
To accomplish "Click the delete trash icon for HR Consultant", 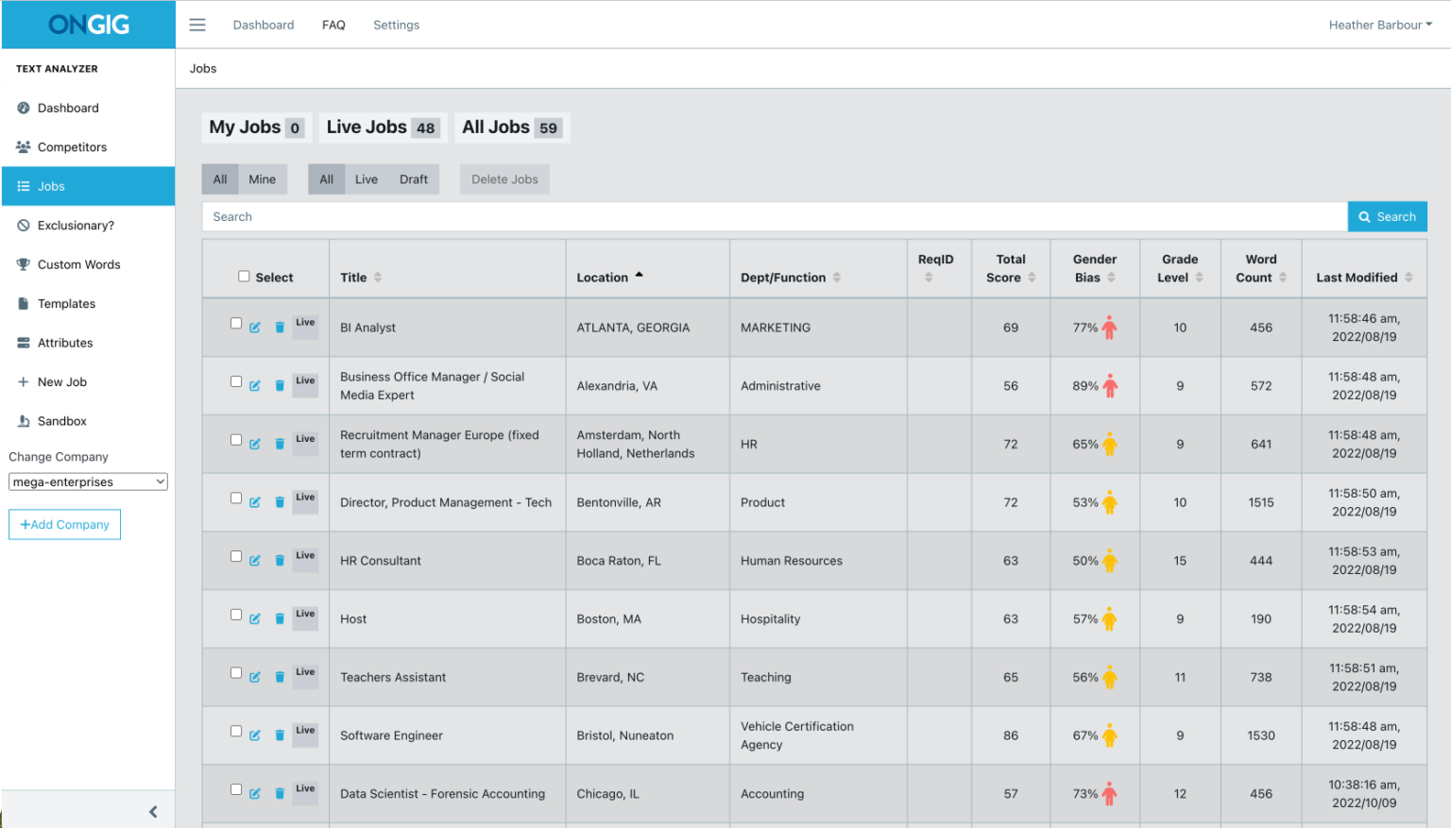I will click(x=280, y=560).
